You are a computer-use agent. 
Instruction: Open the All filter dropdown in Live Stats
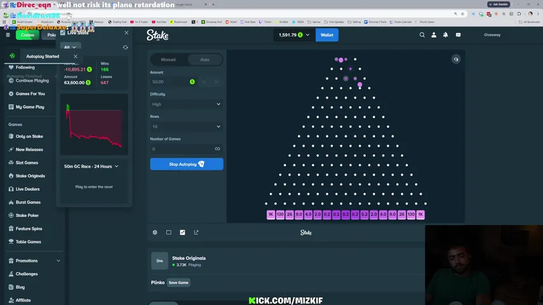point(70,48)
